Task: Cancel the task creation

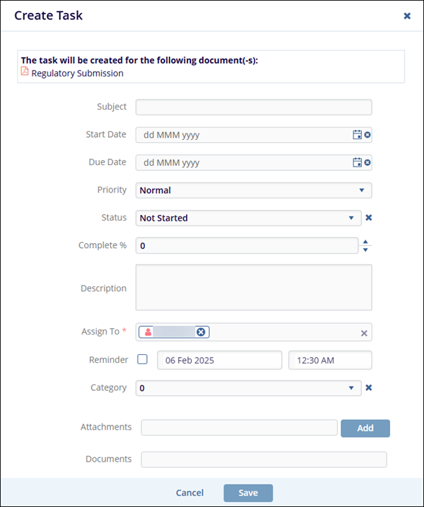Action: (190, 493)
